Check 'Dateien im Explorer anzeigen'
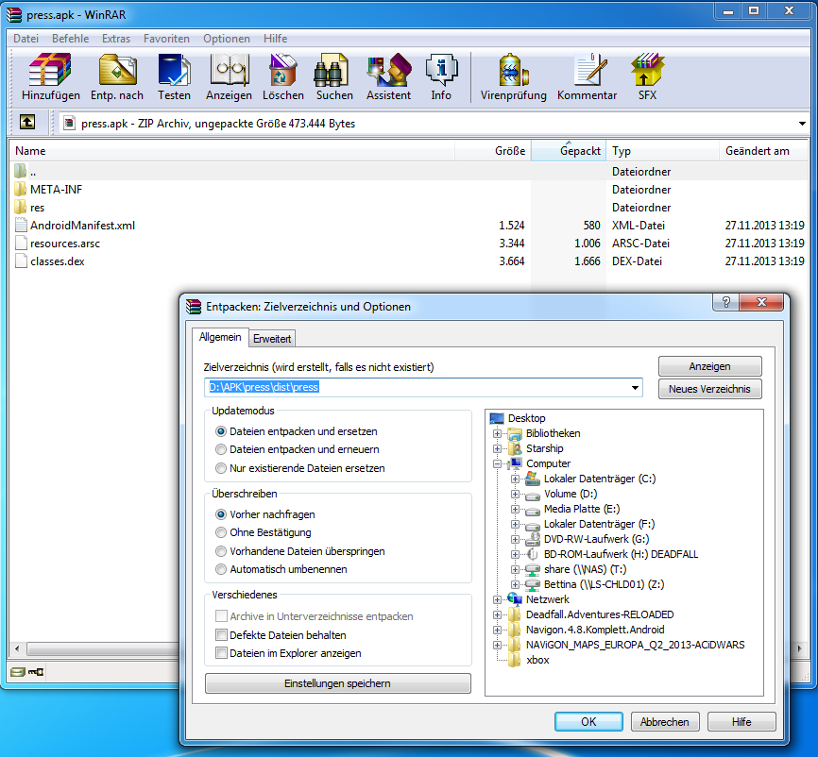Viewport: 818px width, 757px height. tap(222, 653)
